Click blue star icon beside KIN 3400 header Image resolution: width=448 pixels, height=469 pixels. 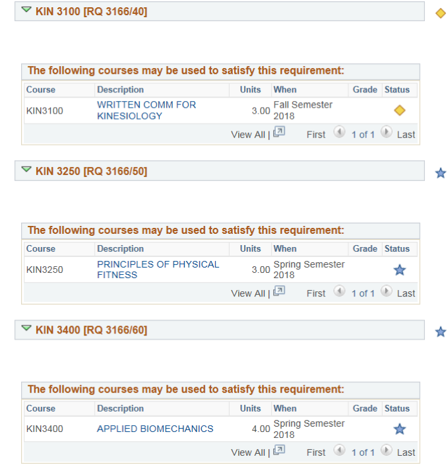441,332
